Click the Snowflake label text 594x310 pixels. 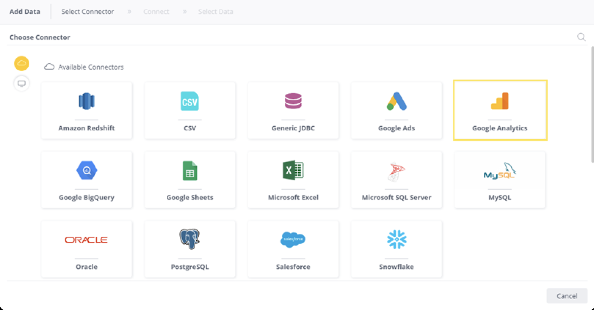(396, 267)
